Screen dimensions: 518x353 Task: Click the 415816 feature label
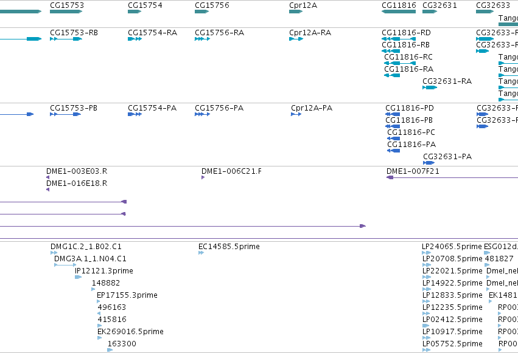[112, 320]
